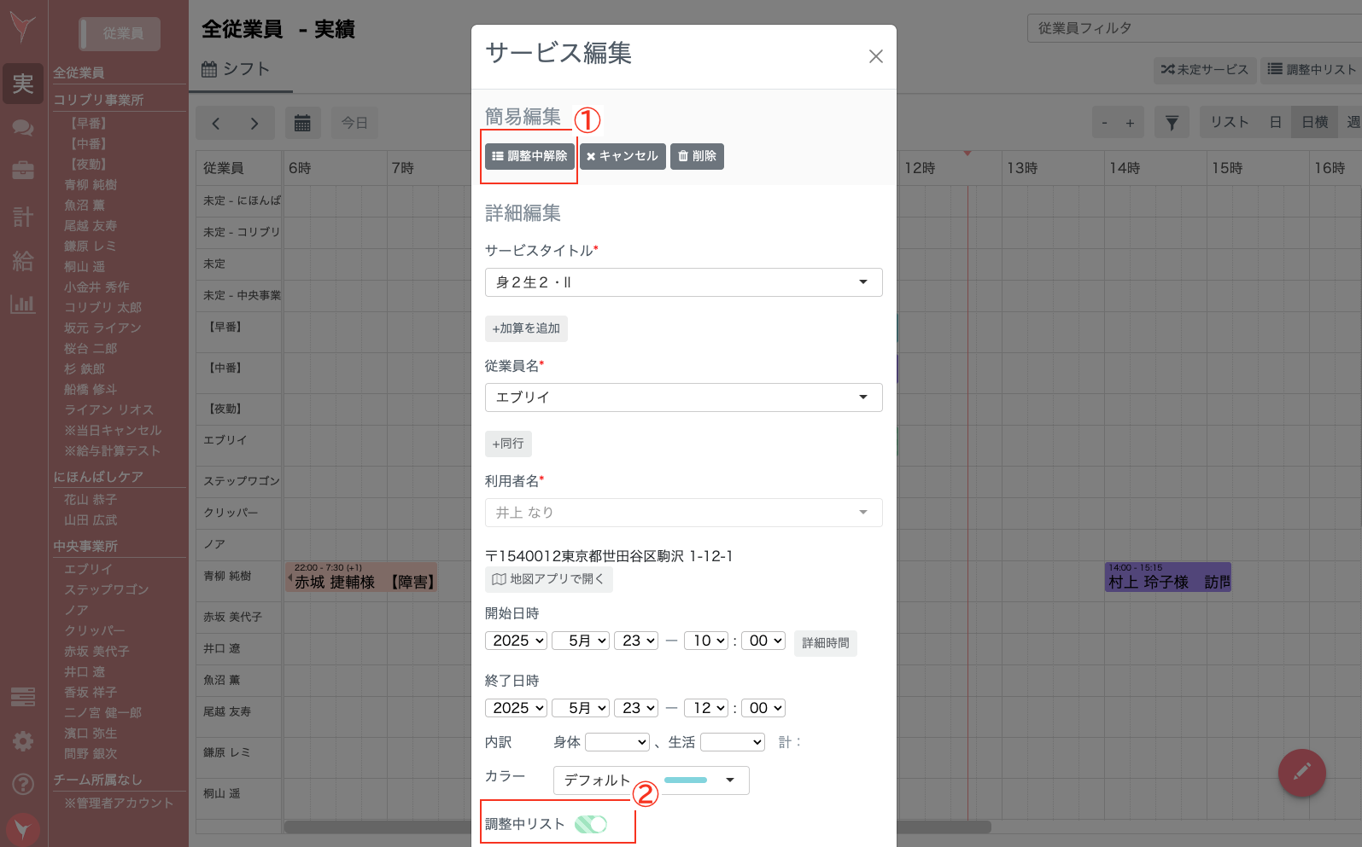Open end day 23 dropdown
Viewport: 1362px width, 847px height.
point(636,708)
